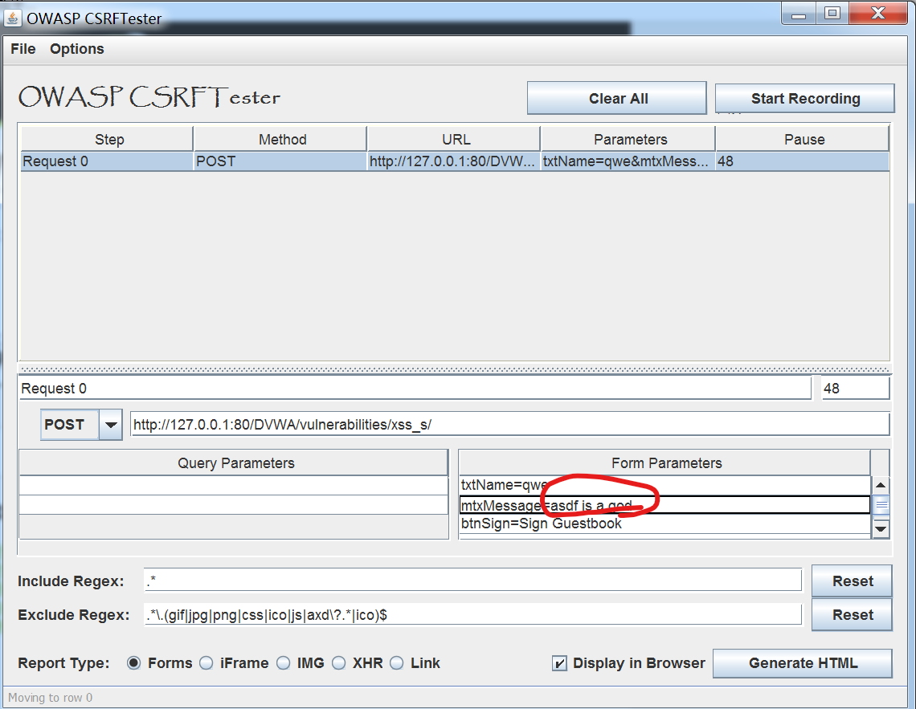Select the Link report type
This screenshot has height=709, width=916.
(x=397, y=663)
